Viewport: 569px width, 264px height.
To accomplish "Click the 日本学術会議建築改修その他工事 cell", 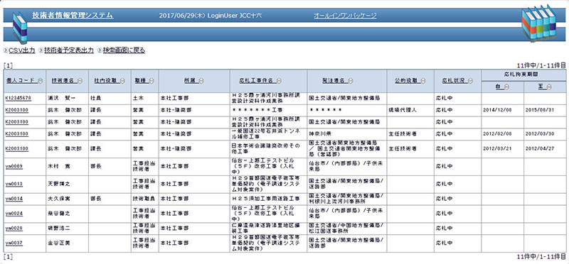I will 268,148.
